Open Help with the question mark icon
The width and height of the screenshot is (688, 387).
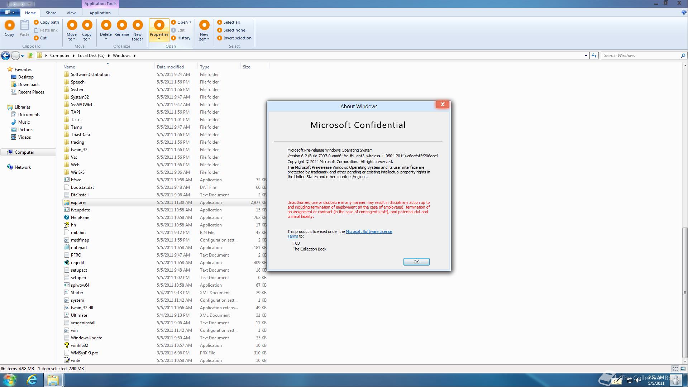point(684,13)
